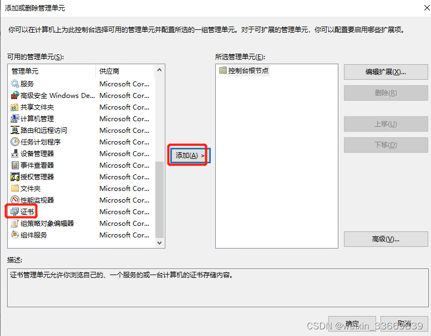The width and height of the screenshot is (431, 336).
Task: Click the 文件夹 snap-in folder icon
Action: (14, 188)
